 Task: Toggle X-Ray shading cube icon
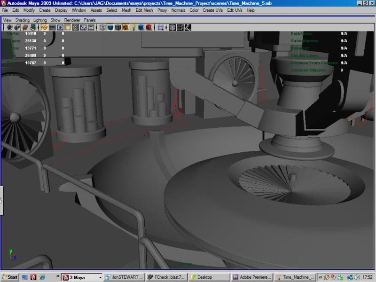172,28
